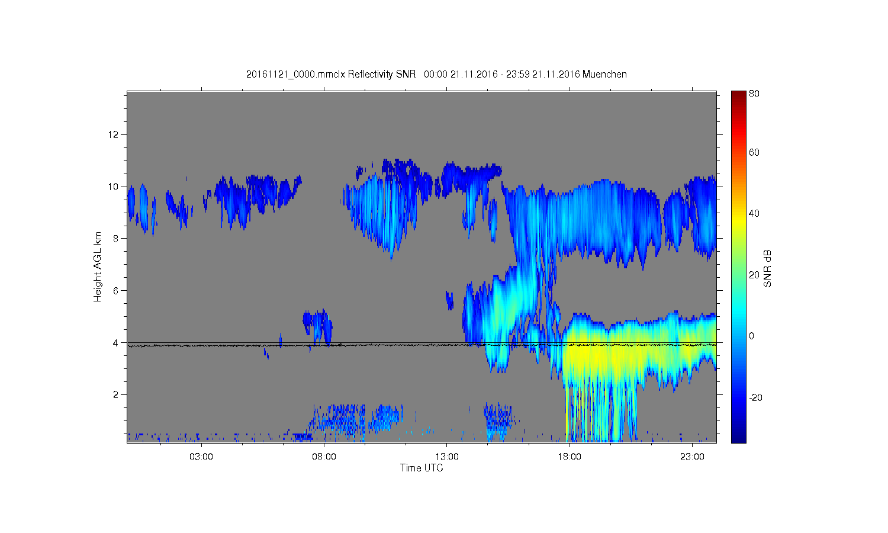
Task: Click the colorbar value label '-20'
Action: tap(755, 397)
